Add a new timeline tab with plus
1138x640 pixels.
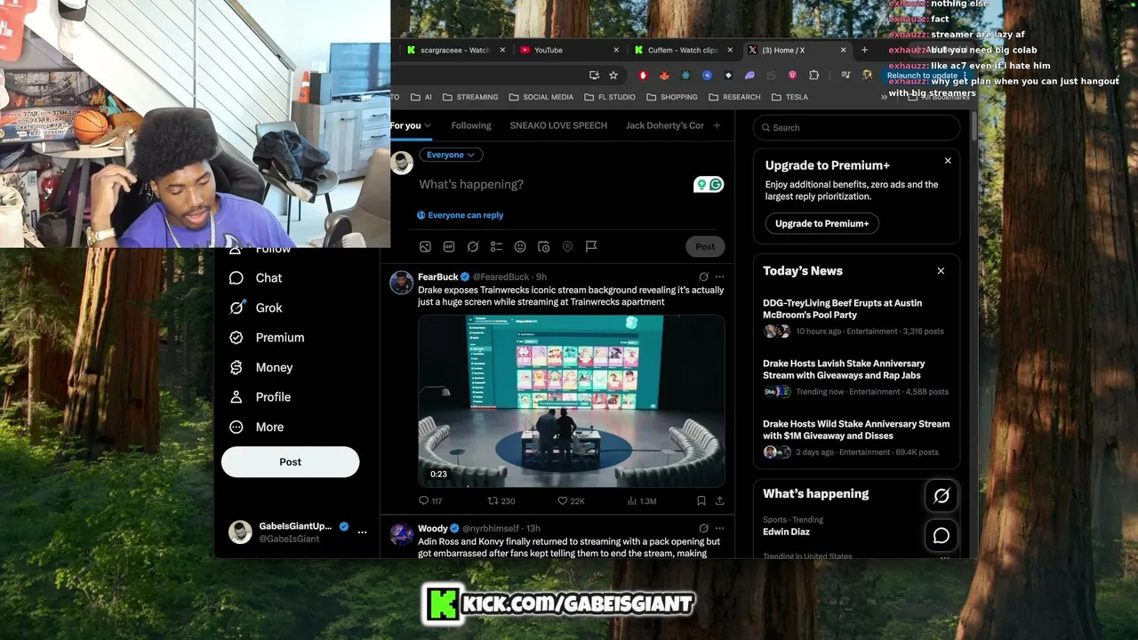[x=717, y=125]
